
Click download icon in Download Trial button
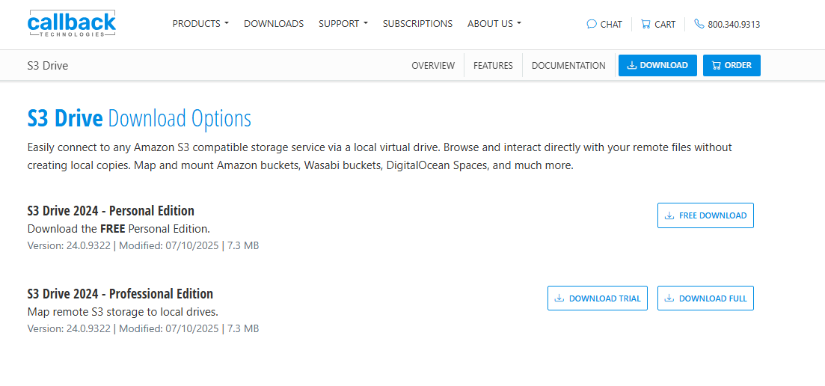(559, 298)
